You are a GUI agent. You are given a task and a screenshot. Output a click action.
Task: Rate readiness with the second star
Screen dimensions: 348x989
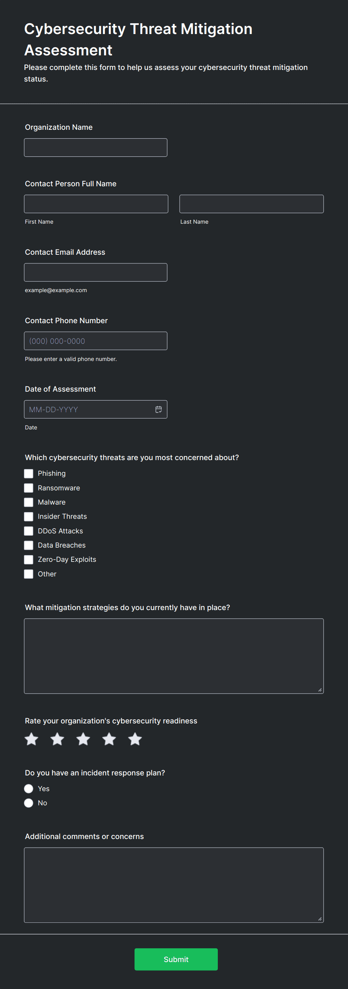pos(57,739)
